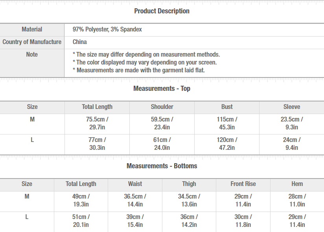324x232 pixels.
Task: Click the China value
Action: tap(79, 42)
